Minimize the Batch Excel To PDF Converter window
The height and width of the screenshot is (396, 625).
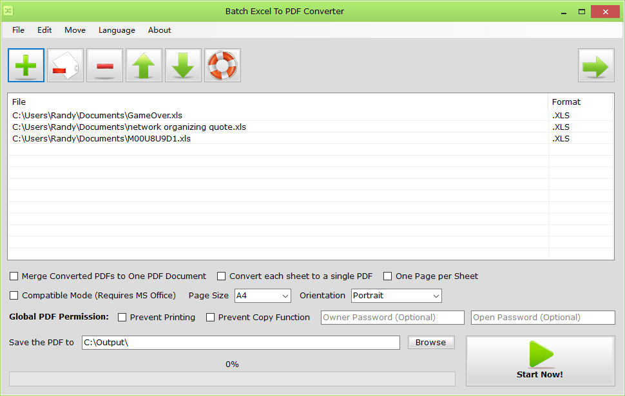(x=564, y=12)
